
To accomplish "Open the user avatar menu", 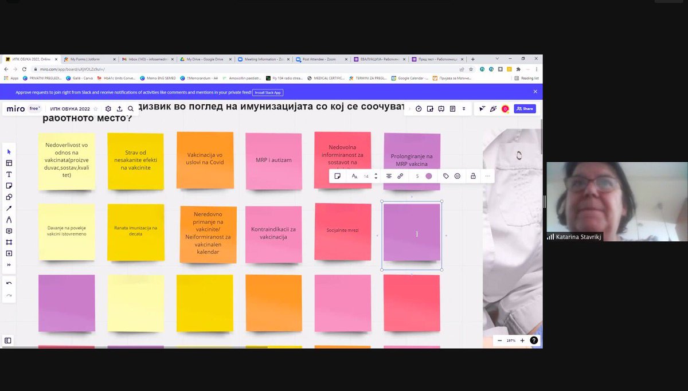I will (505, 108).
